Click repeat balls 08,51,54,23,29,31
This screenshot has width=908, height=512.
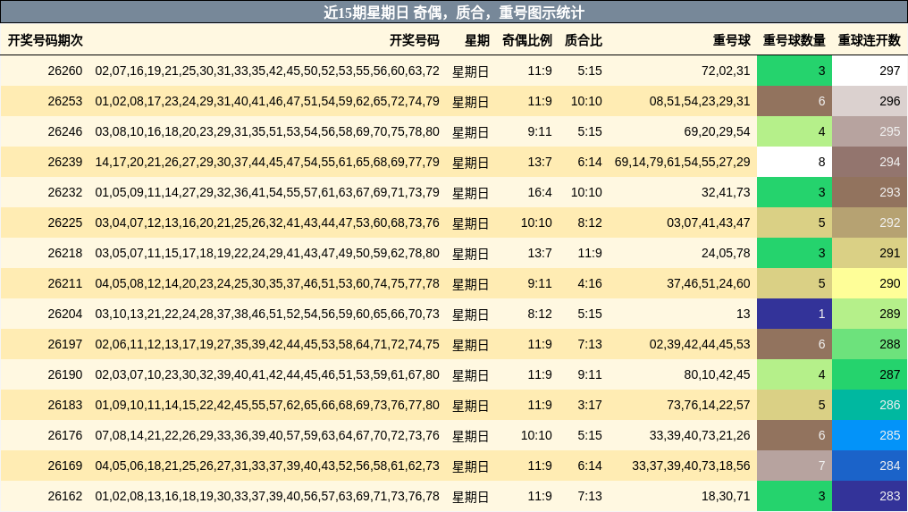point(700,101)
